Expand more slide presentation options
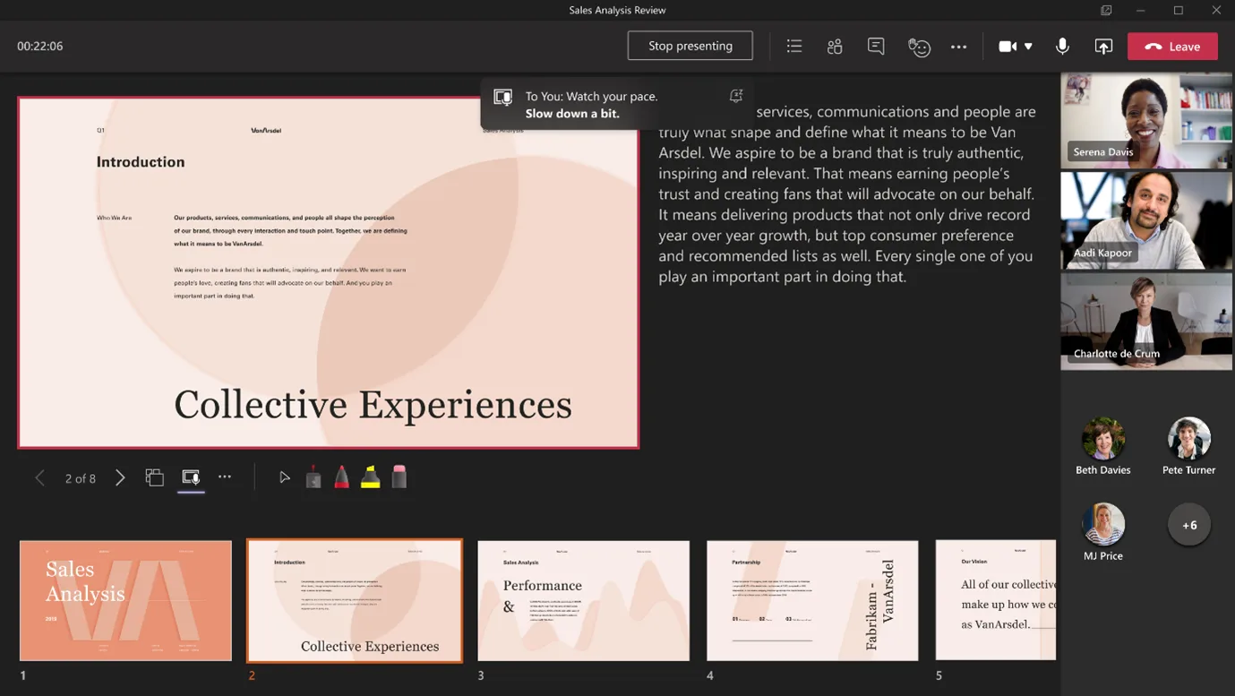Screen dimensions: 1235x696 point(224,477)
